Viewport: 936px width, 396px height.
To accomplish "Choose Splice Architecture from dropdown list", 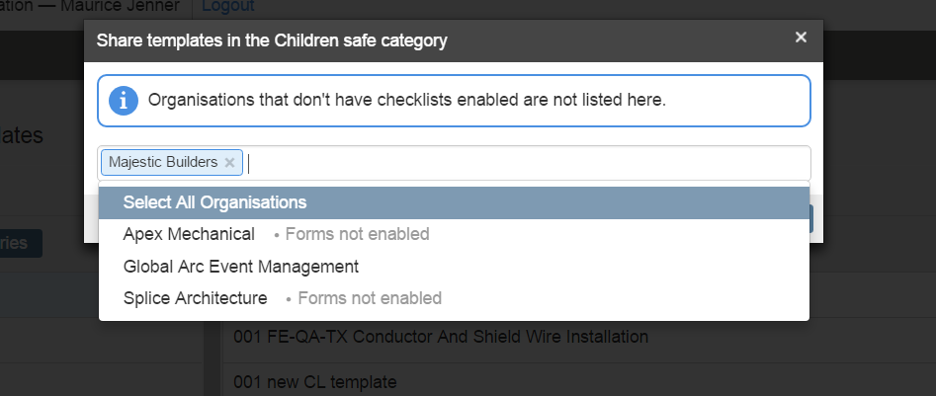I will pos(454,298).
